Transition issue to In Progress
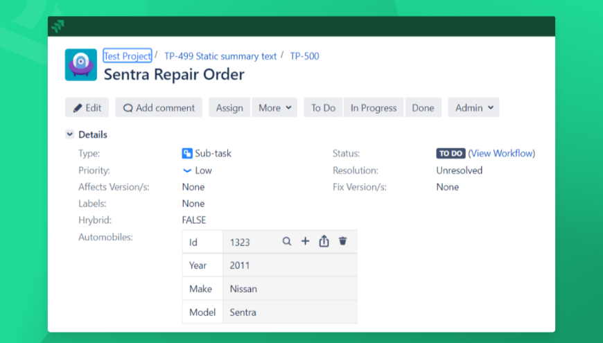 pos(374,107)
